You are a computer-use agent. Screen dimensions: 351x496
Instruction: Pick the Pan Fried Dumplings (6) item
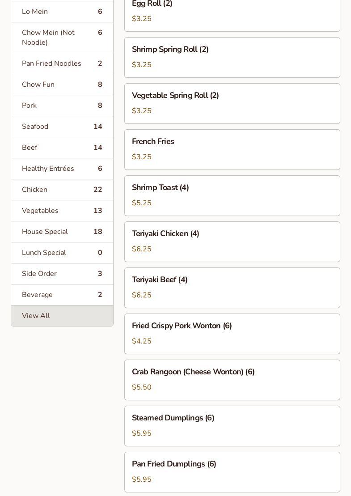pos(232,472)
